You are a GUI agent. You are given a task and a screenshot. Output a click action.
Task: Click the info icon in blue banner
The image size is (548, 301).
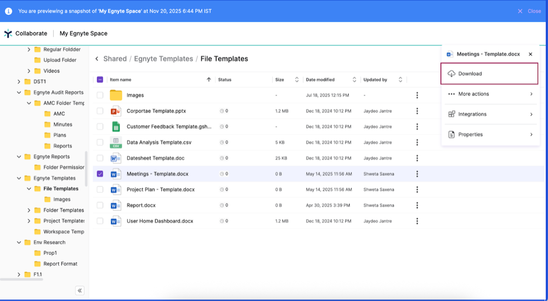[x=8, y=11]
